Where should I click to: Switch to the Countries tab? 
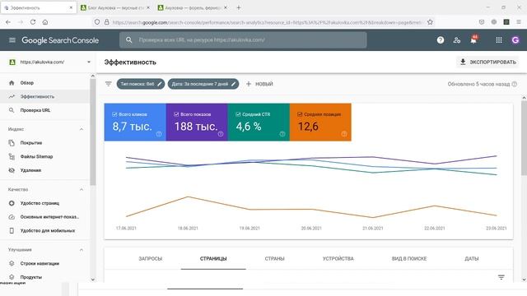coord(274,259)
